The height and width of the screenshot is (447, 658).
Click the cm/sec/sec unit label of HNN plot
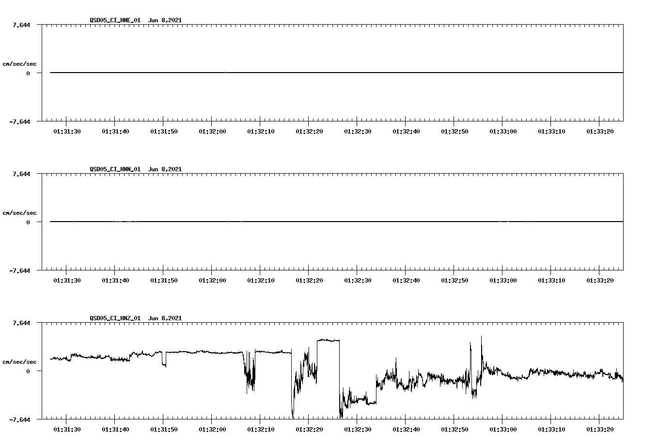pos(19,213)
